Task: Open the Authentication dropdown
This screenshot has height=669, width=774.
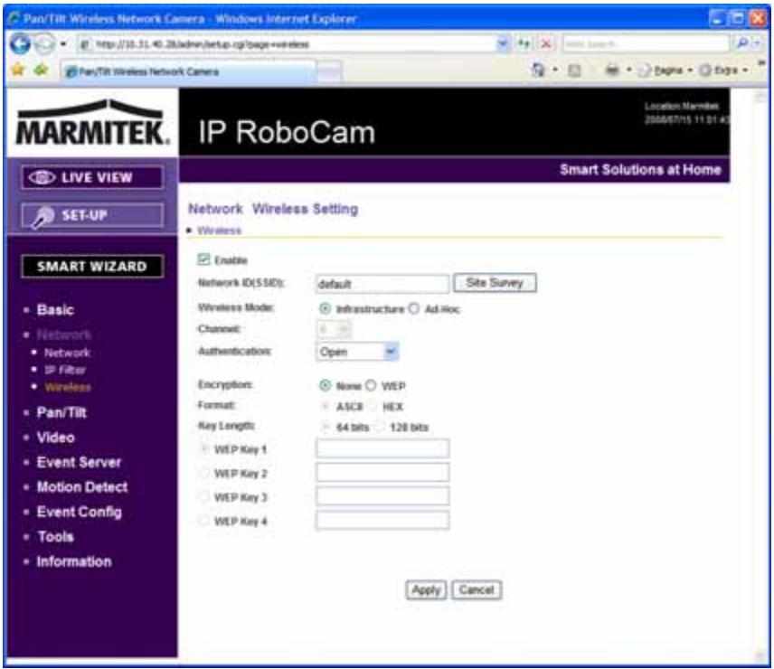Action: (357, 352)
